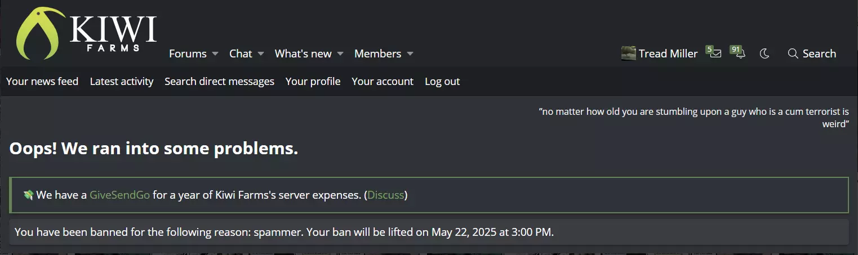Go to Your news feed
858x255 pixels.
(x=42, y=82)
